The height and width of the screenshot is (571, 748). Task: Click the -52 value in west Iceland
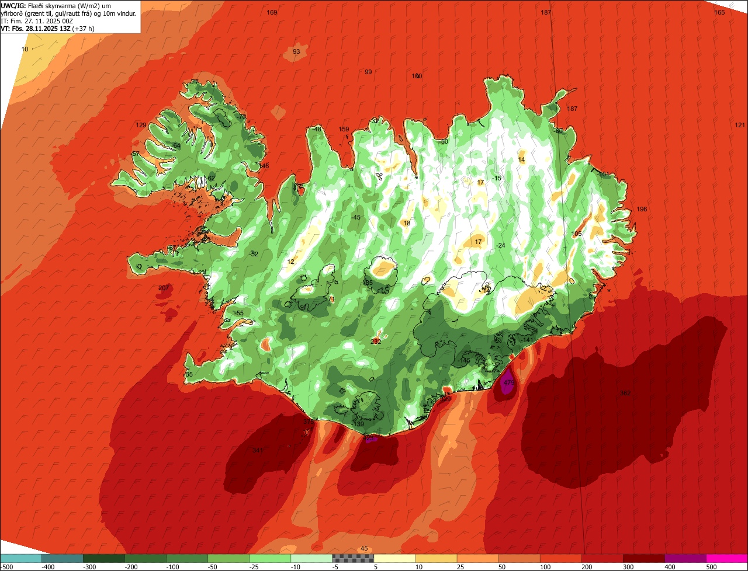pyautogui.click(x=254, y=254)
